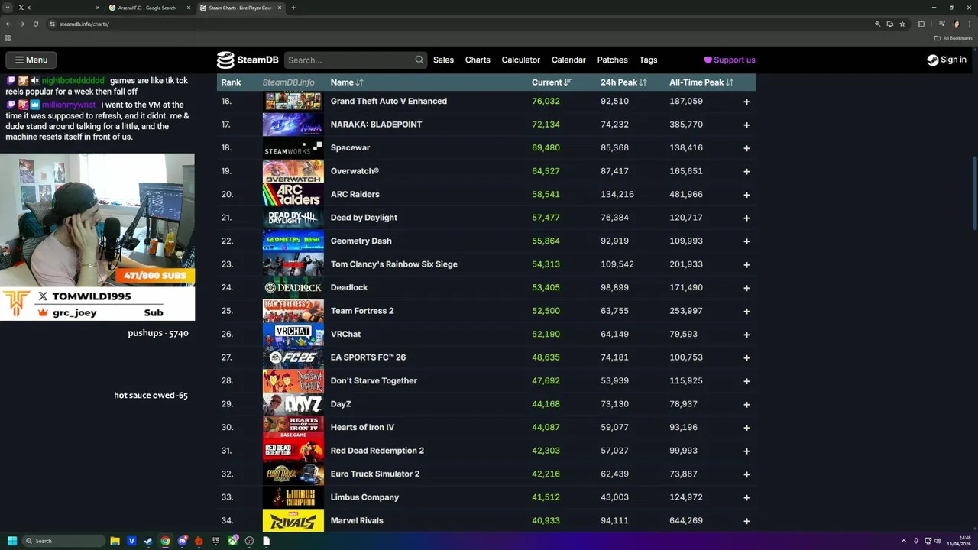Open the tab search chevron at top left

[x=8, y=8]
